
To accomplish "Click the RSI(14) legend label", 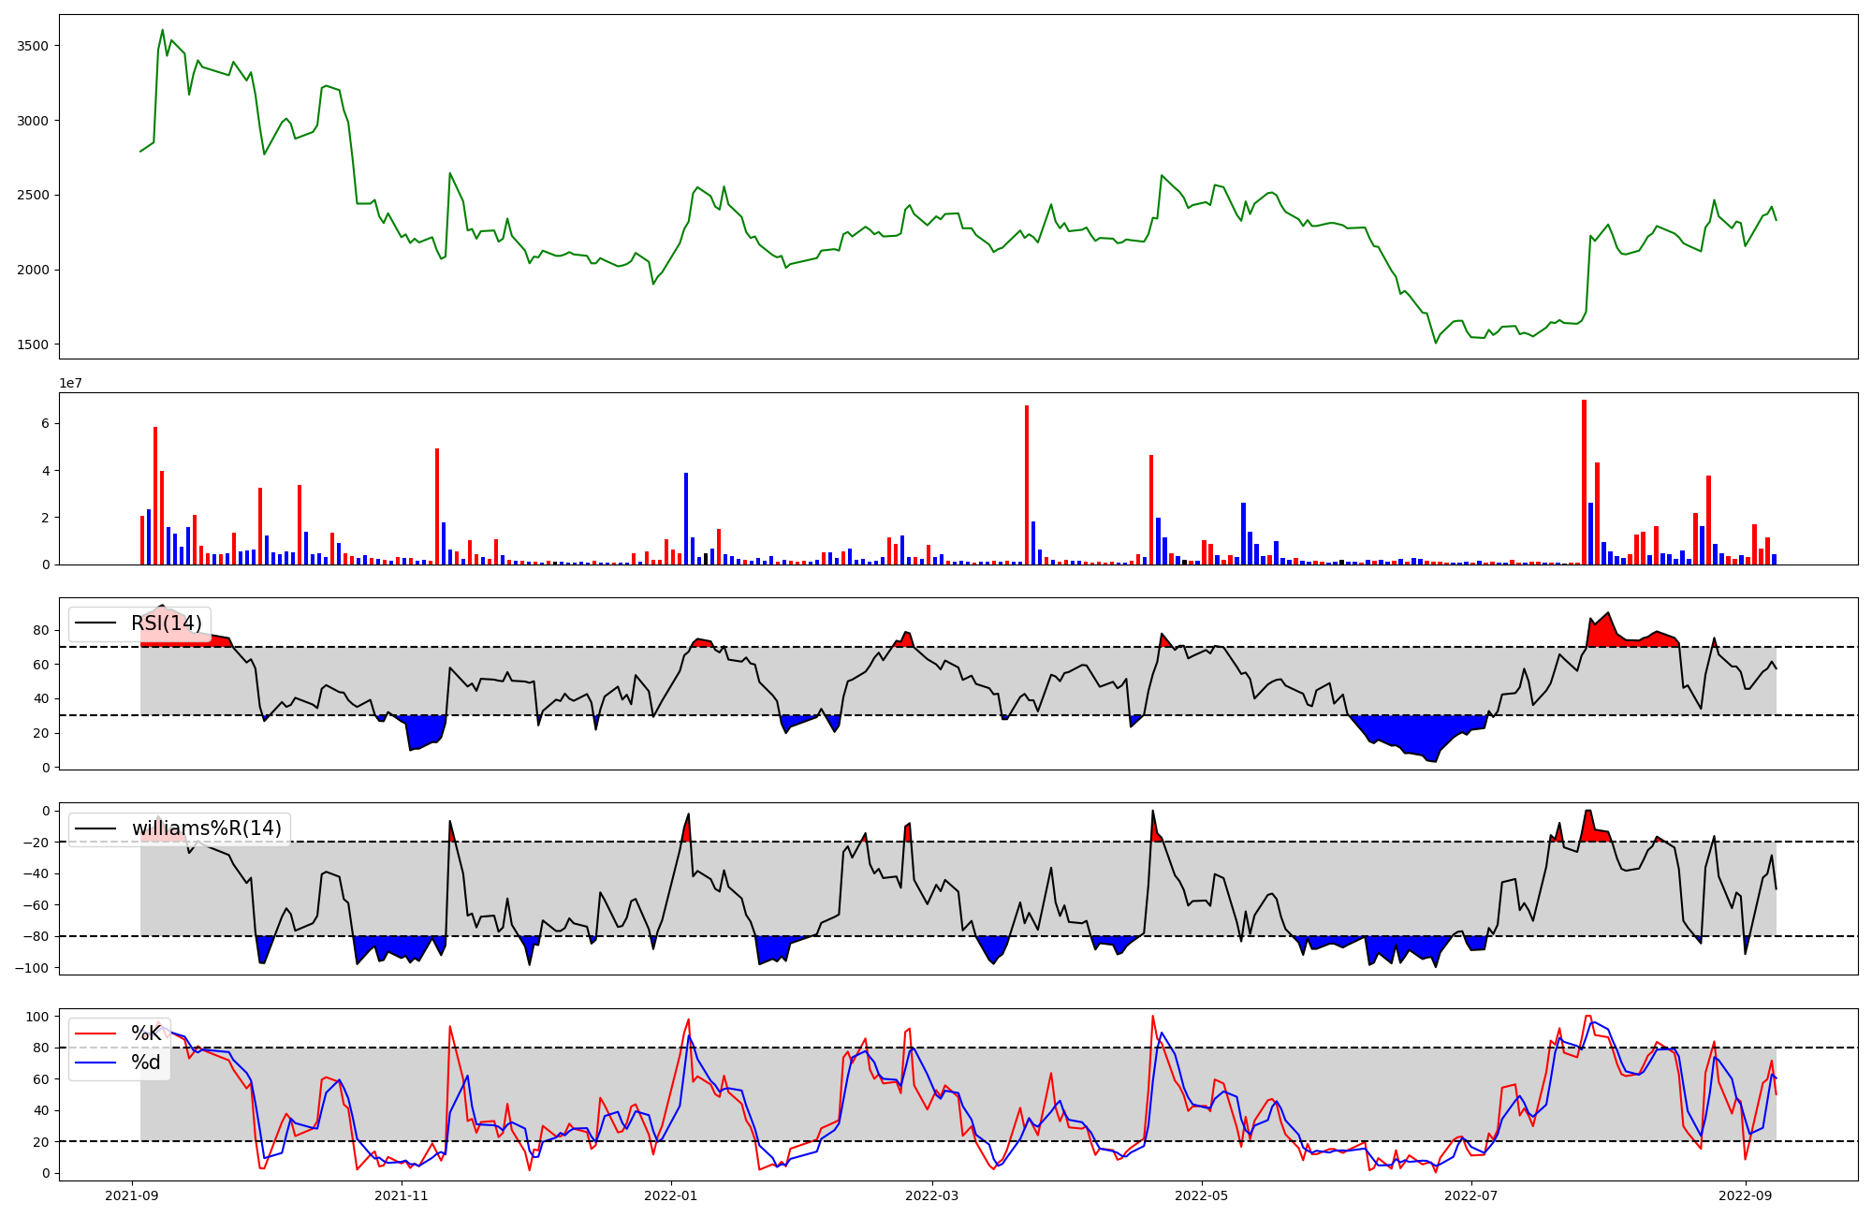I will point(166,623).
